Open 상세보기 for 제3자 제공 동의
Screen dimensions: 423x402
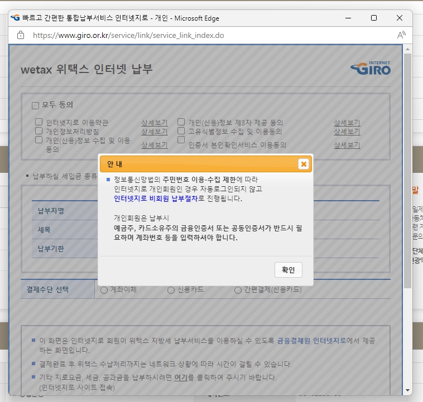347,123
